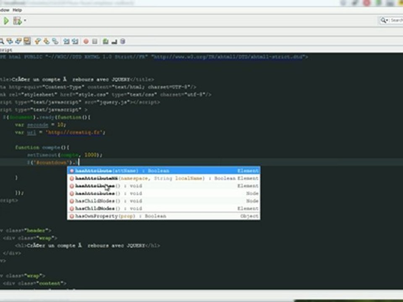Toggle bookmark on current line
The height and width of the screenshot is (302, 403).
55,41
